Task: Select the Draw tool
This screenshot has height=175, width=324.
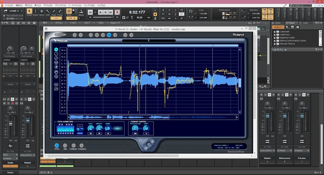Action: [54, 11]
